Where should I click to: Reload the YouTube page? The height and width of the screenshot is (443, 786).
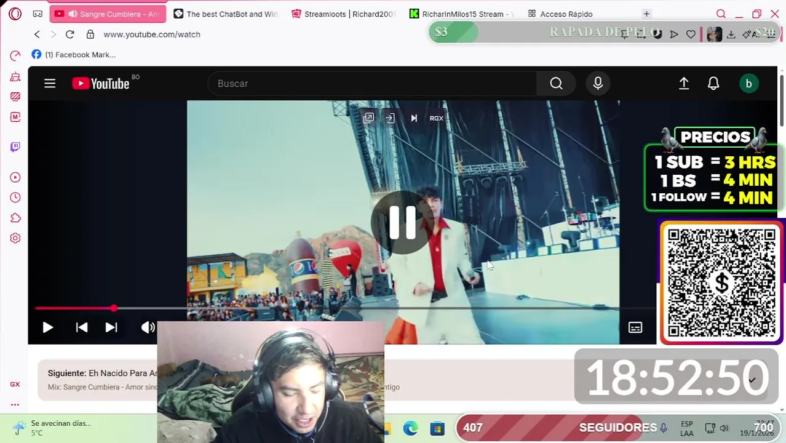[x=69, y=34]
